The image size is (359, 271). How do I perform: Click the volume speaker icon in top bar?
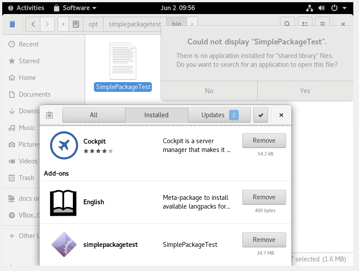click(321, 8)
